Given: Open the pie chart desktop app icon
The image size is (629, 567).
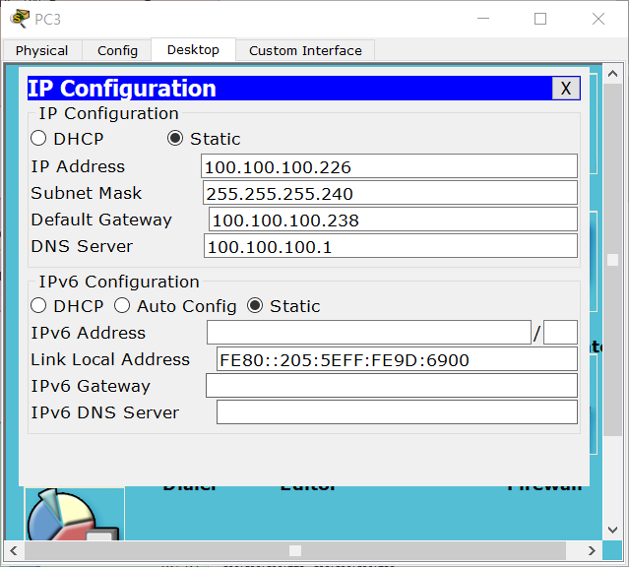Looking at the screenshot, I should point(75,515).
